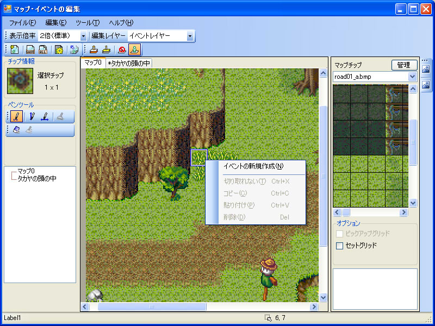Image resolution: width=435 pixels, height=326 pixels.
Task: Click the map resize arrow icon
Action: 74,49
